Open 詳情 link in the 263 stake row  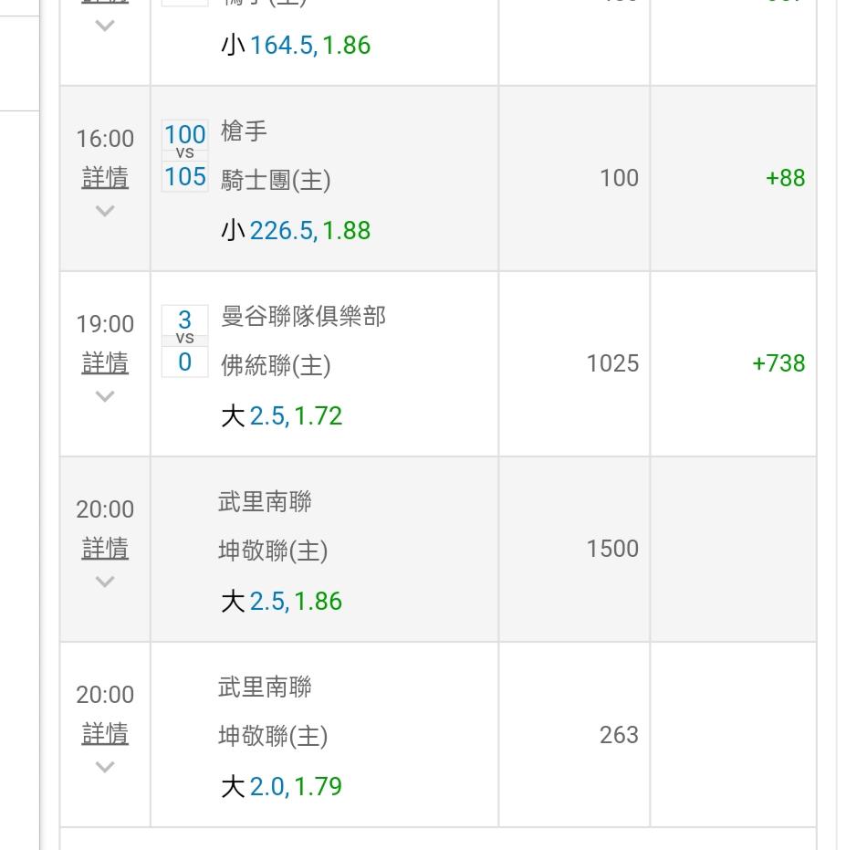pyautogui.click(x=105, y=734)
